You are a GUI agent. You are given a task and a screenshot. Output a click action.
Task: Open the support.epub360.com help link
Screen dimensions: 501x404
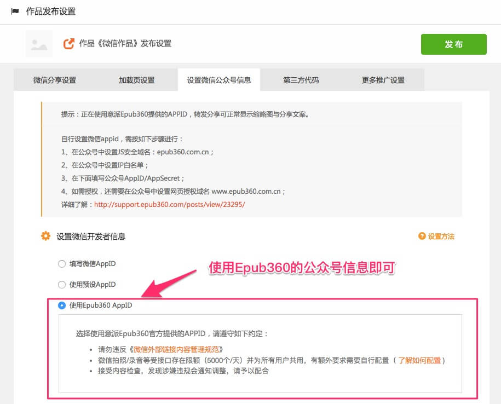coord(170,204)
